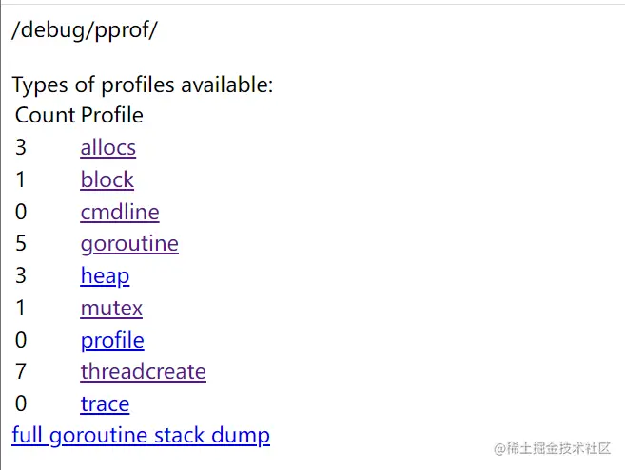
Task: Open the block profile link
Action: tap(107, 180)
